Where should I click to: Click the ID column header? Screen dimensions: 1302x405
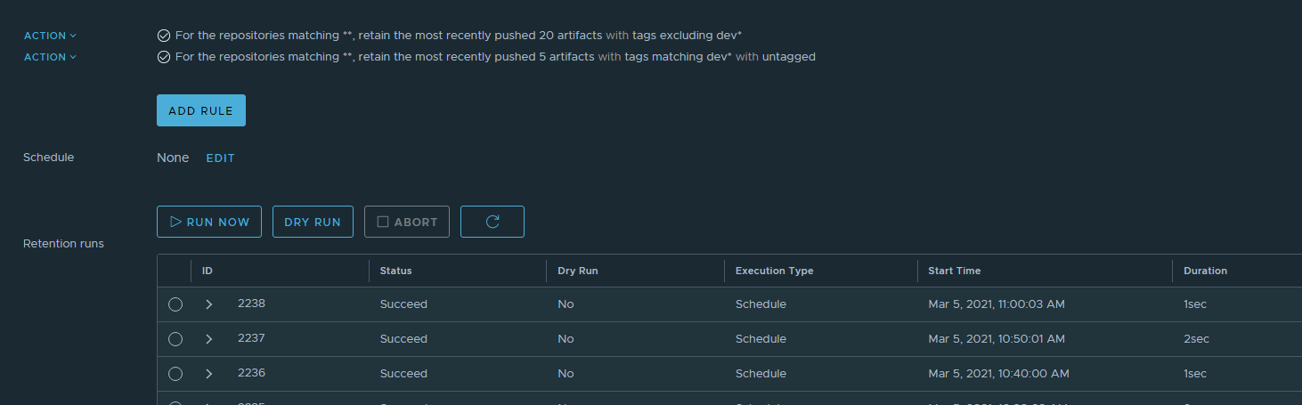[208, 271]
